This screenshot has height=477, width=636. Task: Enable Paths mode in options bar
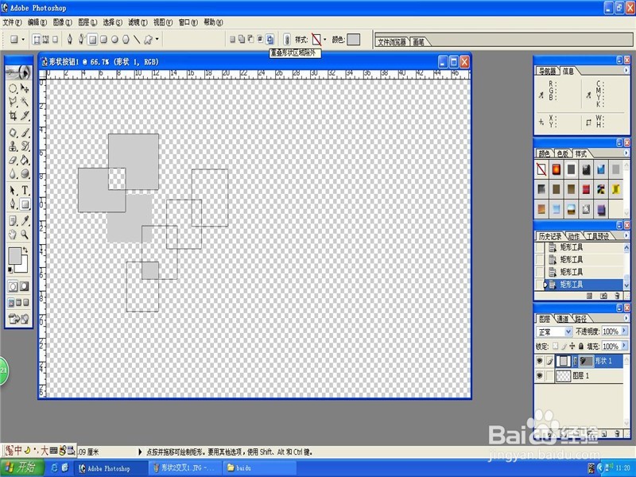point(46,39)
